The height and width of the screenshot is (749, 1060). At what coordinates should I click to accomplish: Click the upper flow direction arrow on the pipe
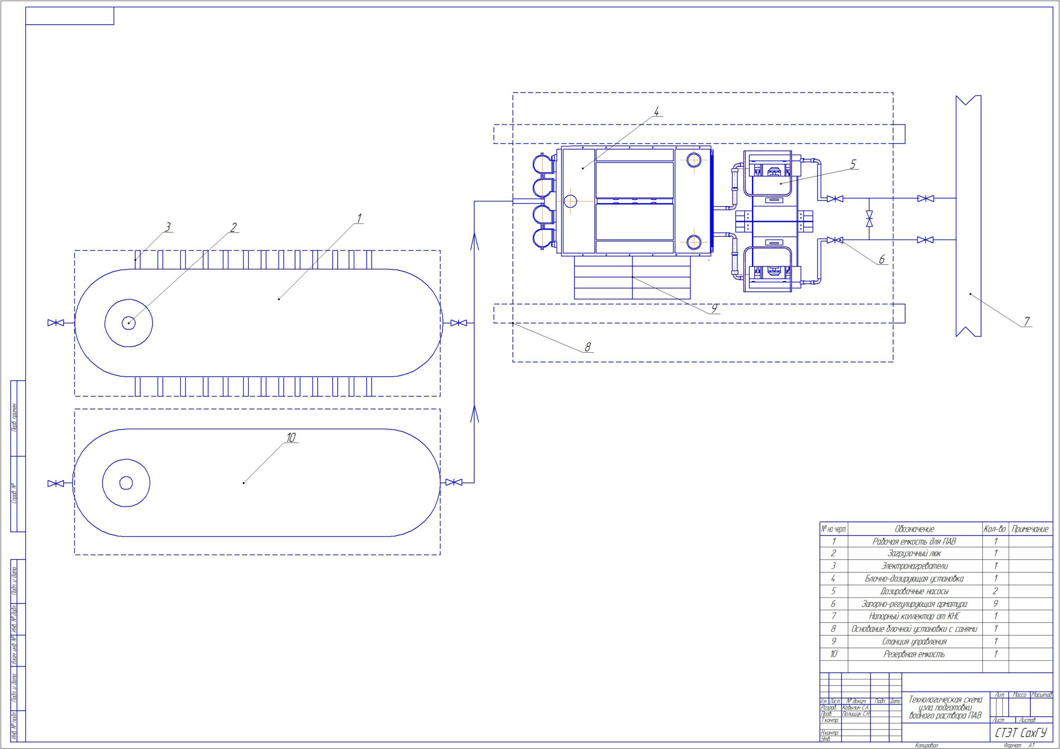coord(474,241)
